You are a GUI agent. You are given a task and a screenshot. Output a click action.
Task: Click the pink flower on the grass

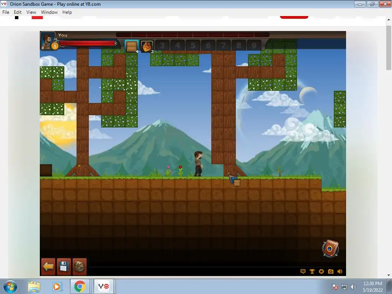click(168, 170)
